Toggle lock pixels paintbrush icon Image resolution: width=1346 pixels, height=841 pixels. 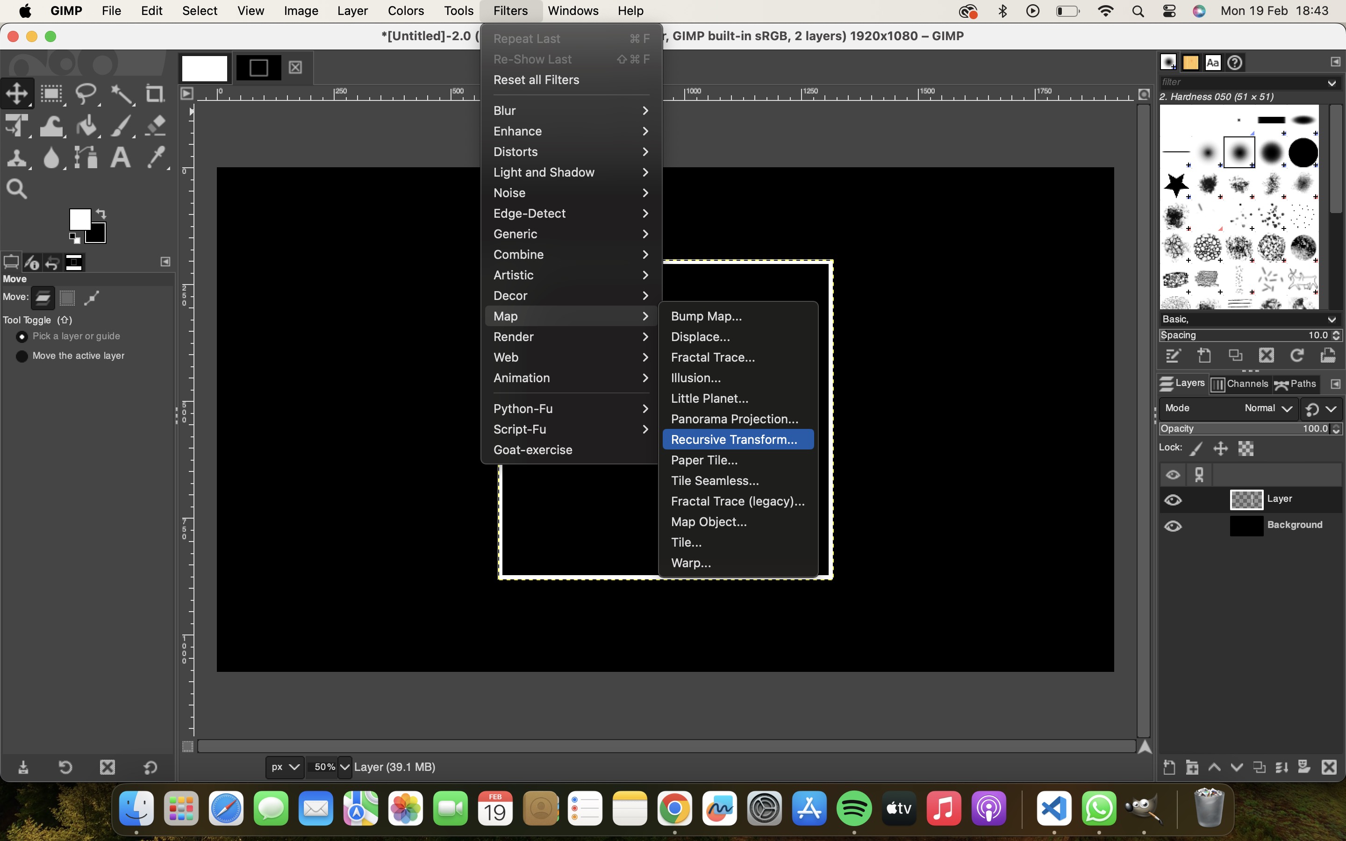coord(1196,449)
